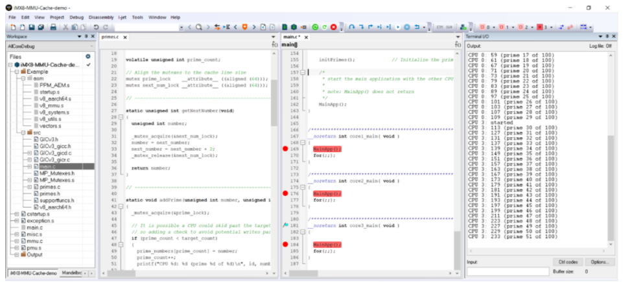
Task: Toggle breakpoint at line 169 MainApp
Action: pos(285,149)
